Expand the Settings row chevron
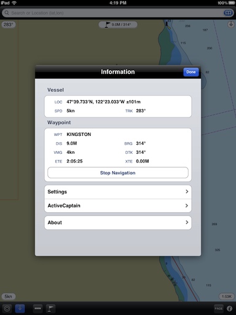 pos(187,191)
